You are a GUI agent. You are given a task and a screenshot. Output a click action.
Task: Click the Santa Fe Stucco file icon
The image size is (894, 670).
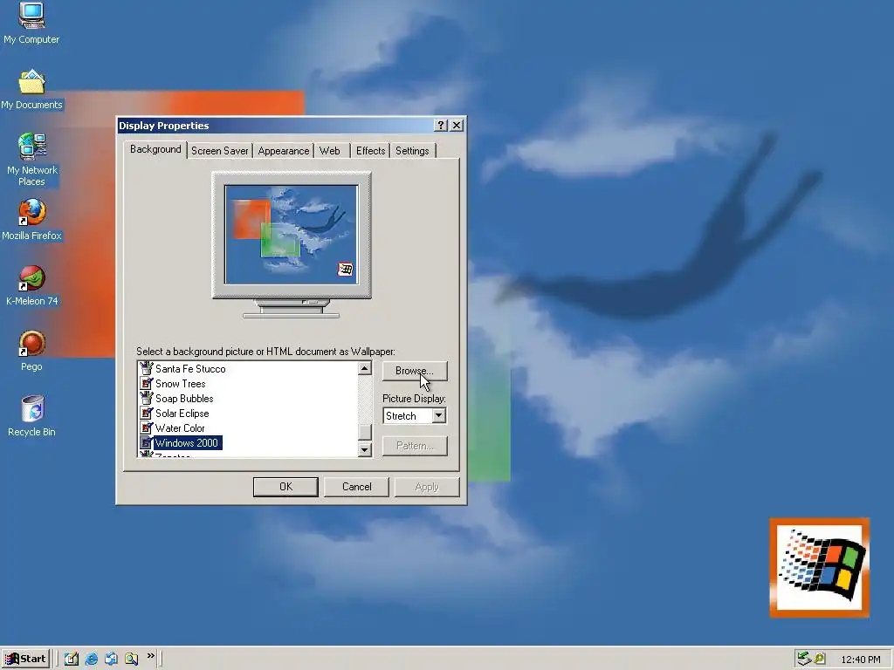pyautogui.click(x=147, y=369)
